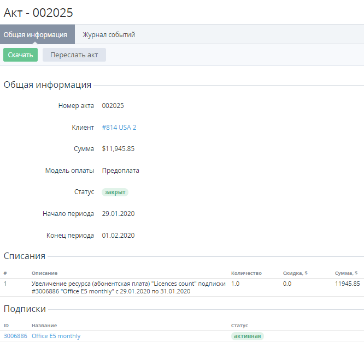
Task: Click the period start date 29.01.2020
Action: pyautogui.click(x=118, y=214)
